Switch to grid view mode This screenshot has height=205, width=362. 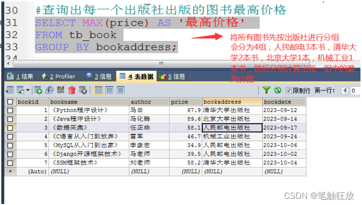click(x=98, y=90)
